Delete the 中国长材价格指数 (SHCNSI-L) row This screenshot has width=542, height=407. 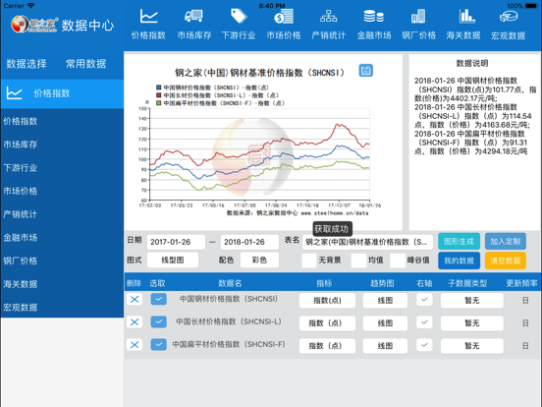pos(135,322)
